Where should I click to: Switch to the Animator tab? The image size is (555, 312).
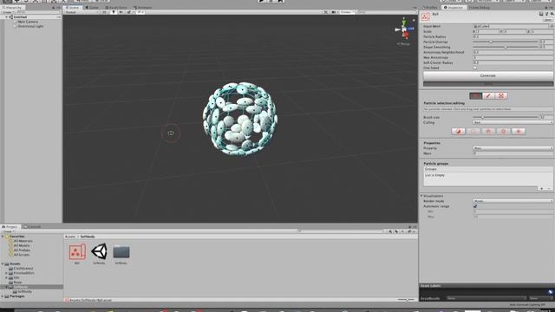tap(142, 8)
